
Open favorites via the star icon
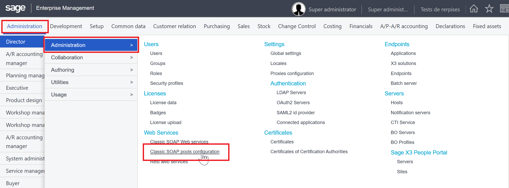489,9
